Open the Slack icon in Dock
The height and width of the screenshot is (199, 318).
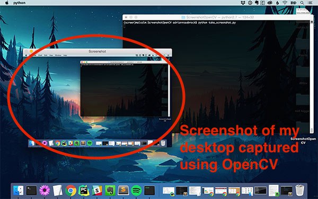tap(97, 191)
